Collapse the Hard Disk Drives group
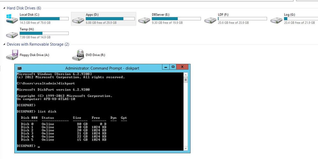The height and width of the screenshot is (159, 318). click(4, 8)
